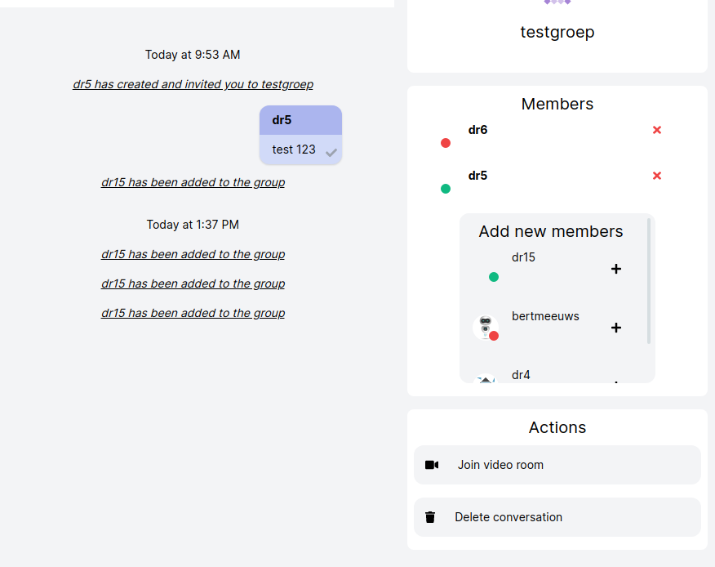The image size is (715, 567).
Task: Remove dr5 with the red X icon
Action: tap(656, 175)
